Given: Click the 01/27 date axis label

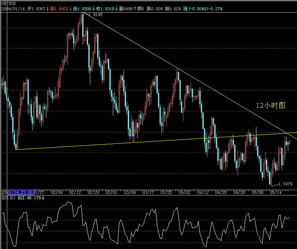Looking at the screenshot, I should click(x=39, y=192).
